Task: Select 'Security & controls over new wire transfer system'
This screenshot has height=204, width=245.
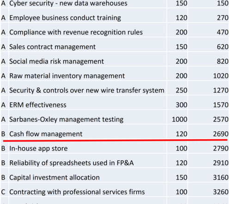Action: tap(87, 90)
